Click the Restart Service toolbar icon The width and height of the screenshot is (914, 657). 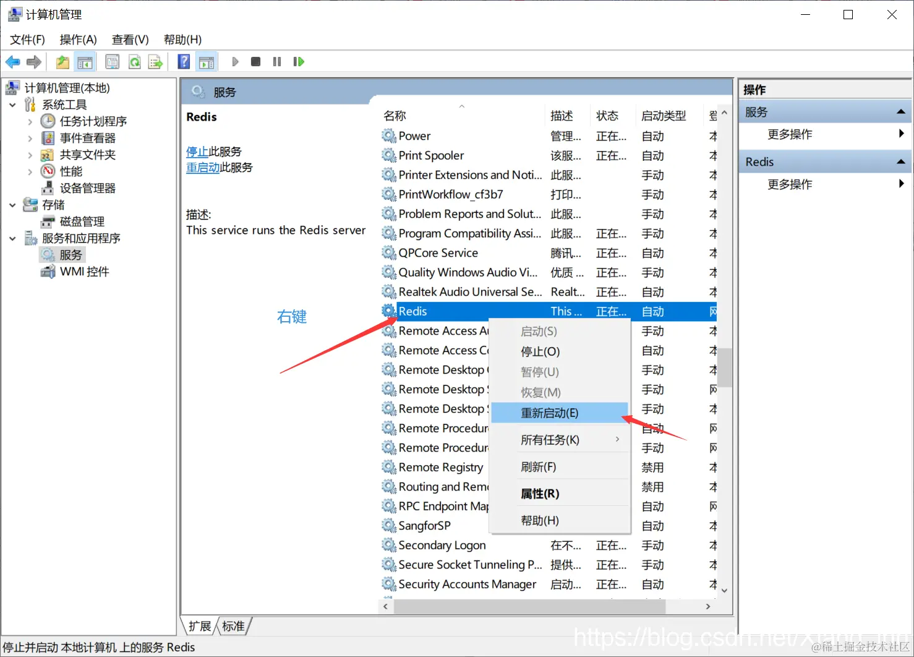[299, 62]
